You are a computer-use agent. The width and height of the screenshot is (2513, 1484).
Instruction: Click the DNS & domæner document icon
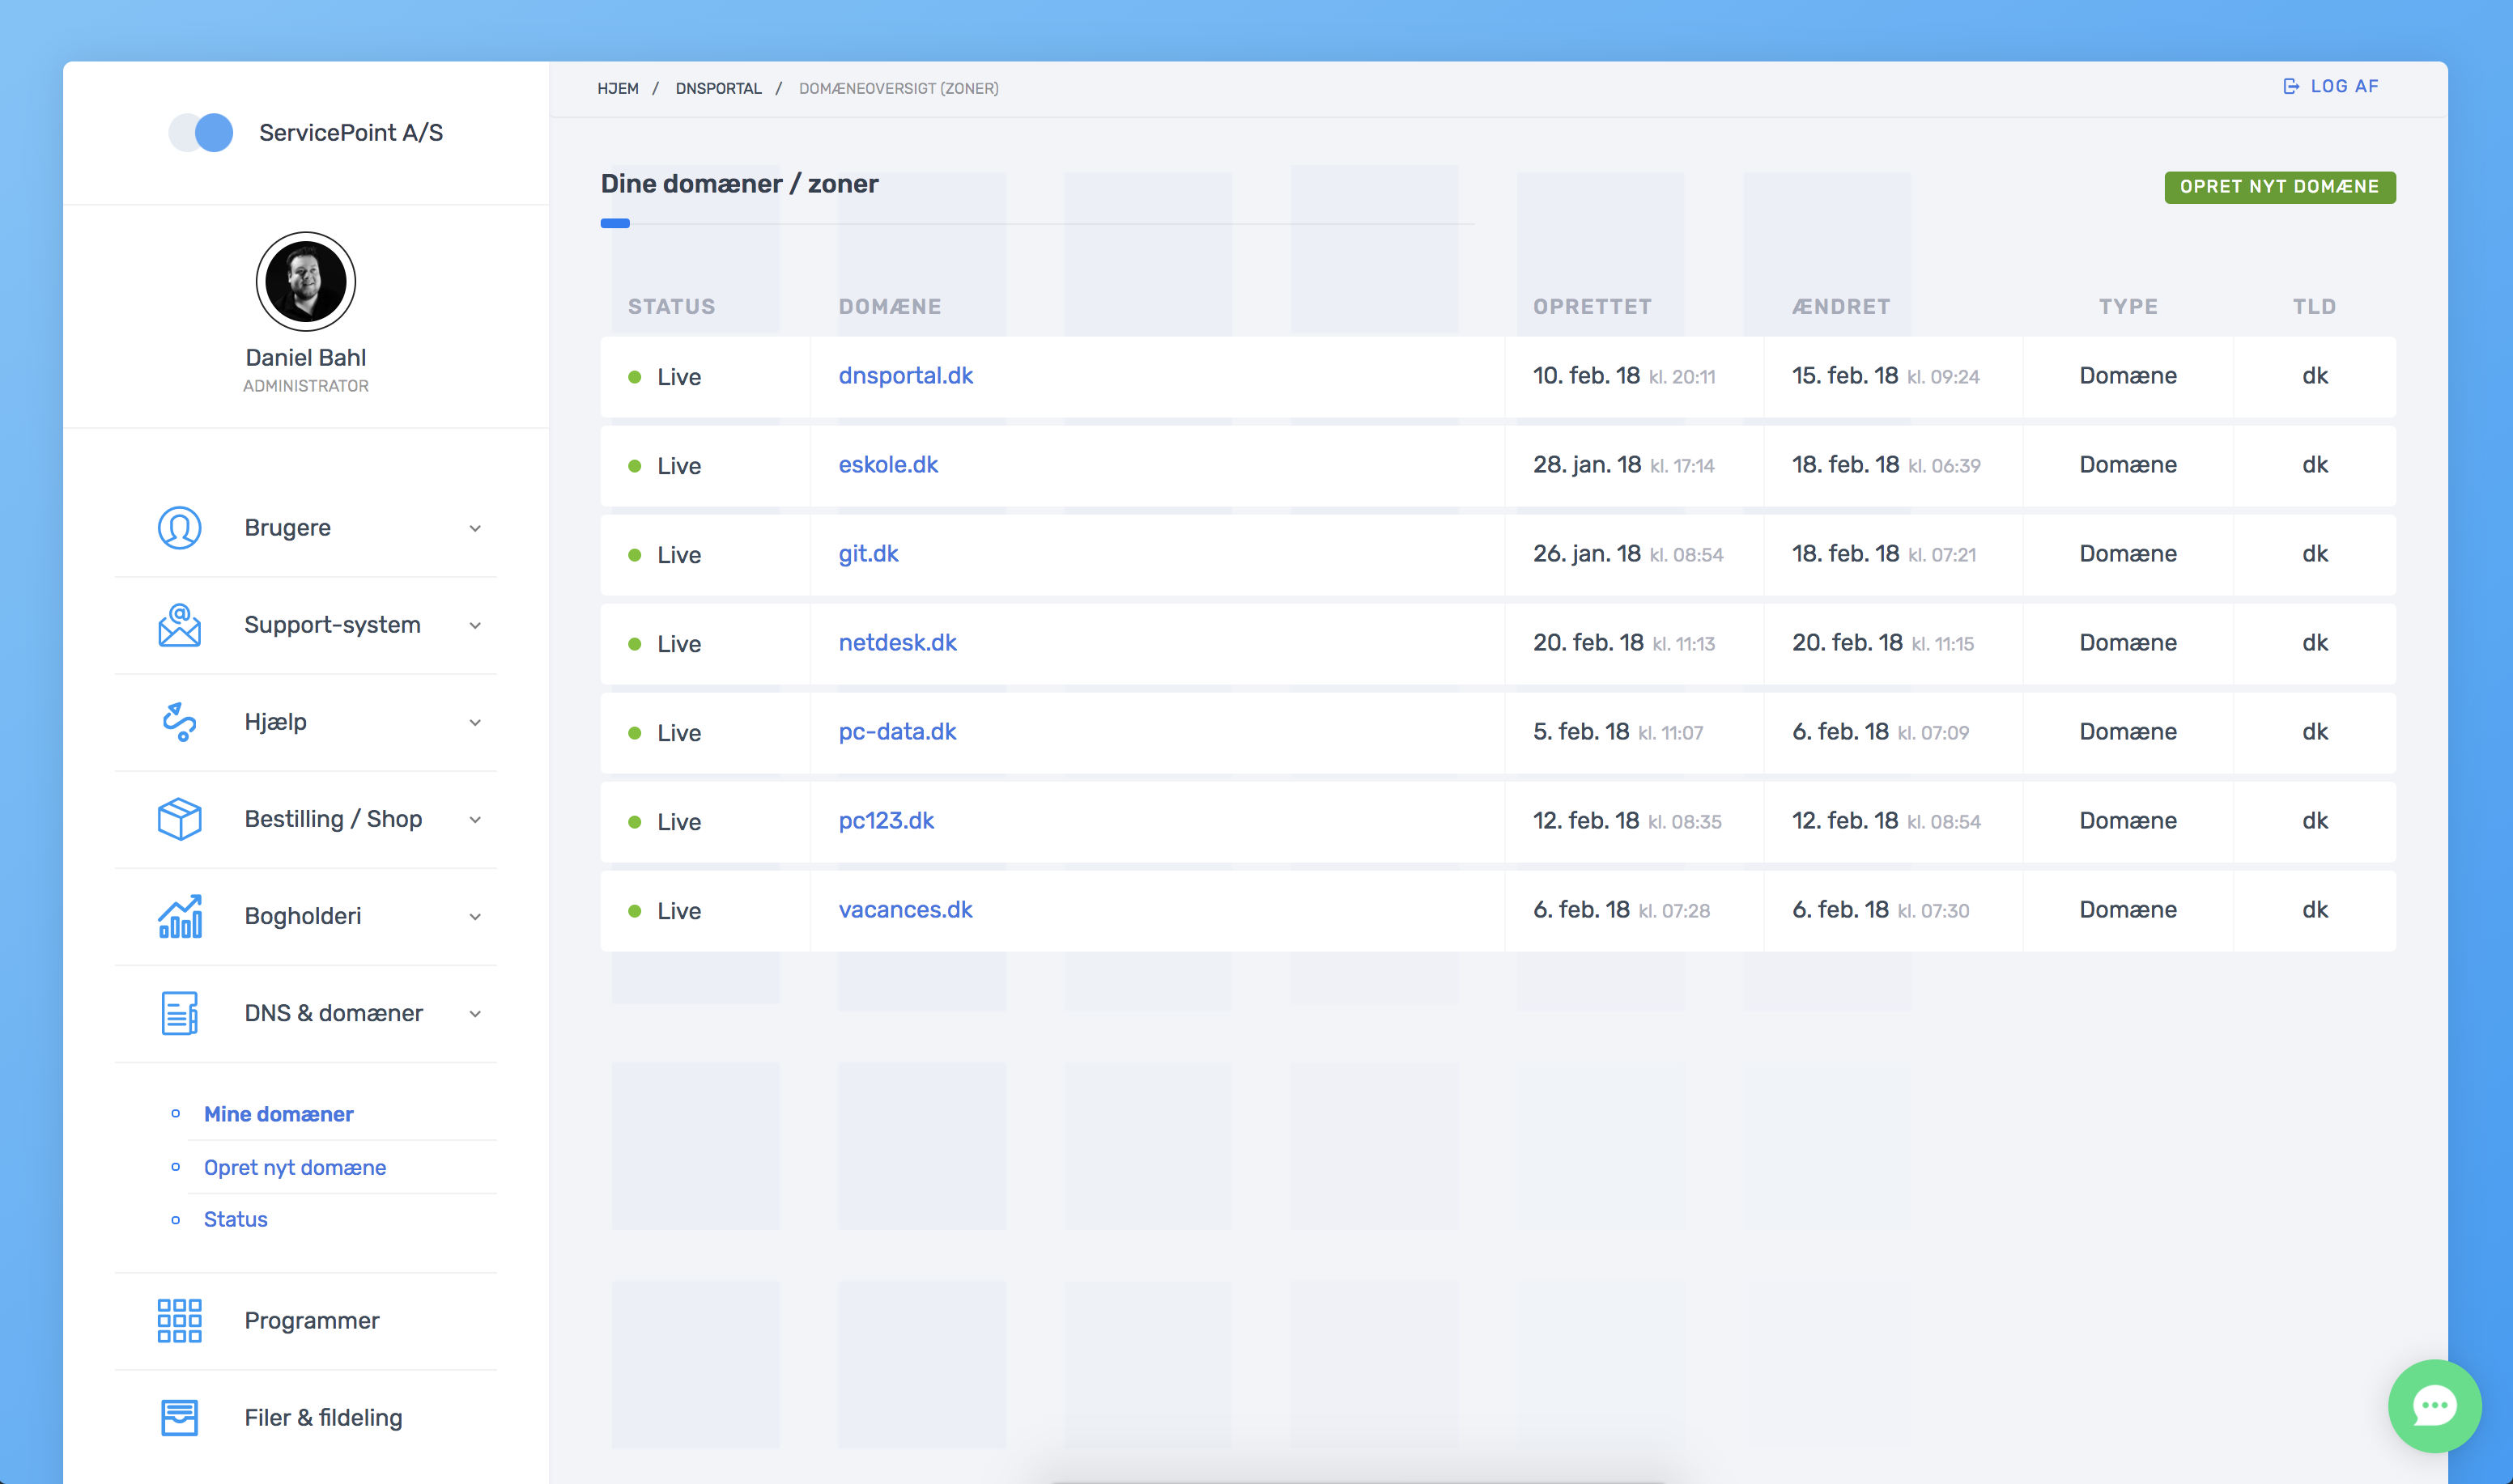click(179, 1013)
